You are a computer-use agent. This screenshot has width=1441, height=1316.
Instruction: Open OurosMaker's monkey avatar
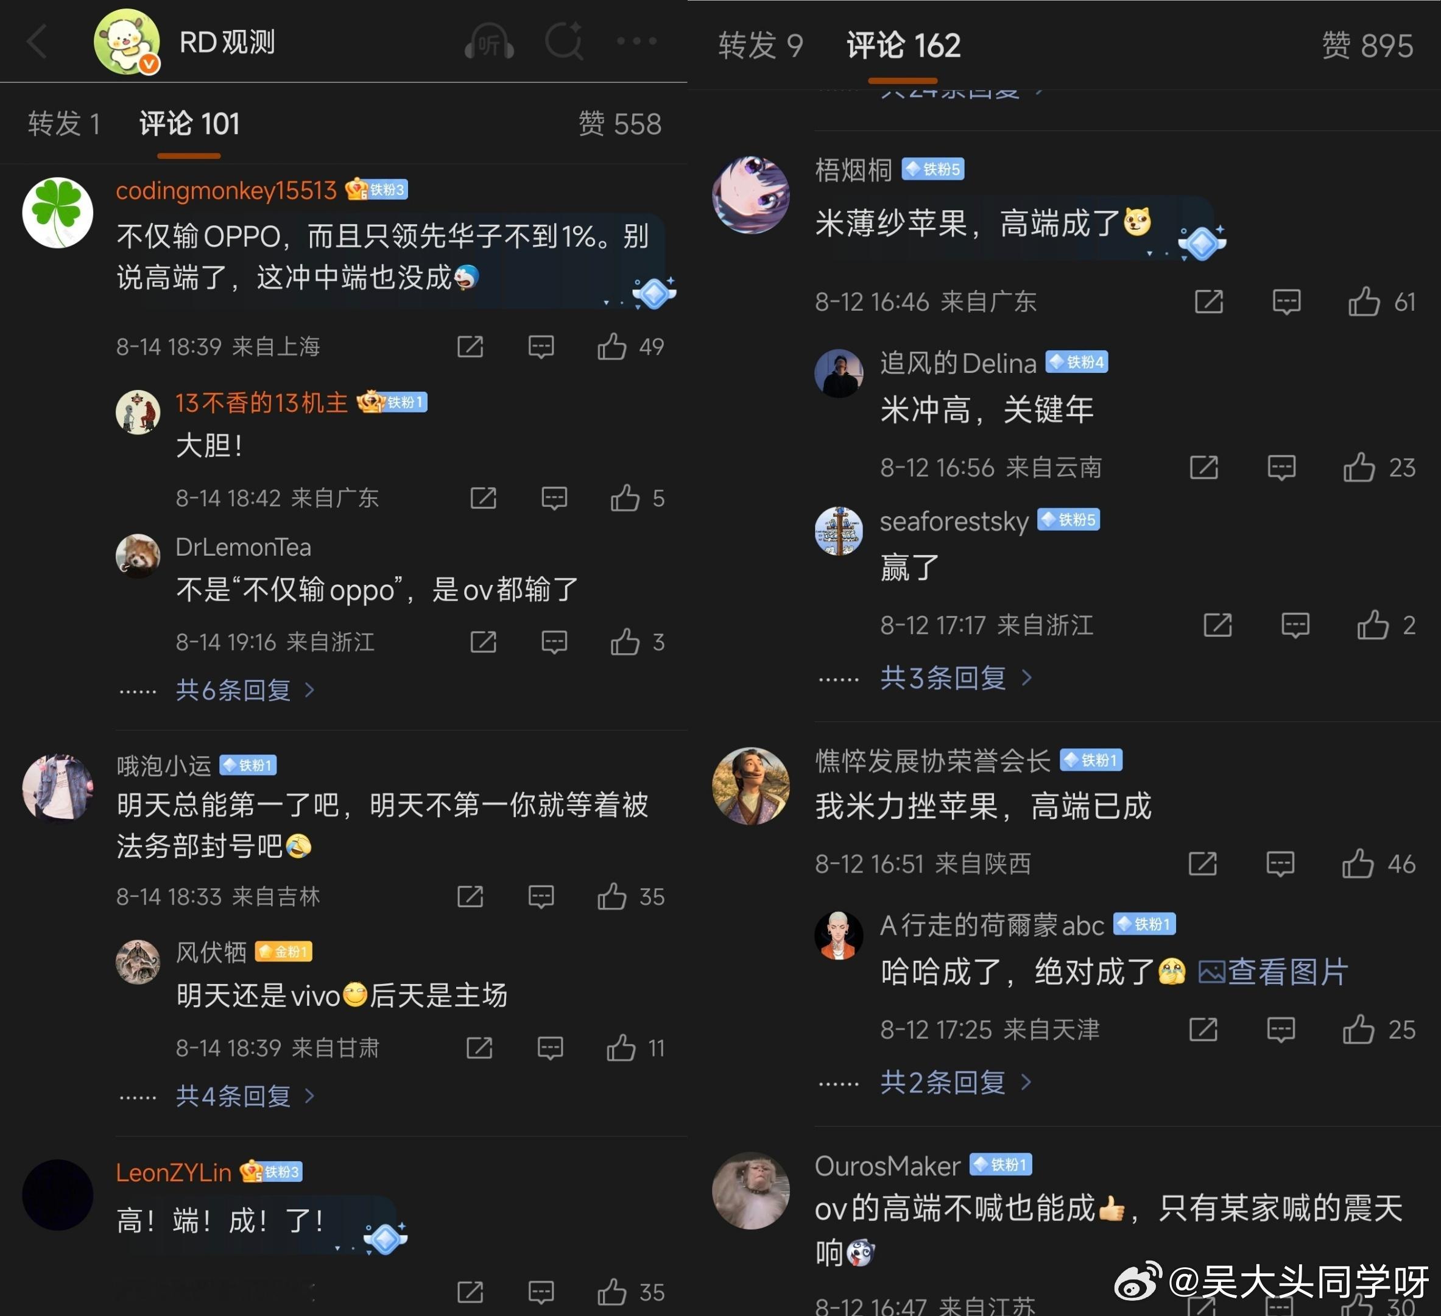(750, 1191)
